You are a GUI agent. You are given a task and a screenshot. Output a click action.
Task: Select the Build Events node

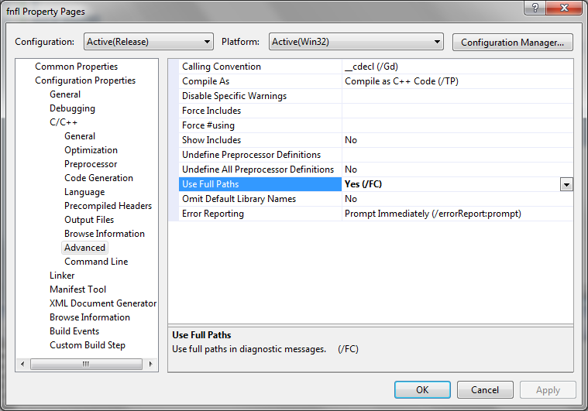[74, 331]
